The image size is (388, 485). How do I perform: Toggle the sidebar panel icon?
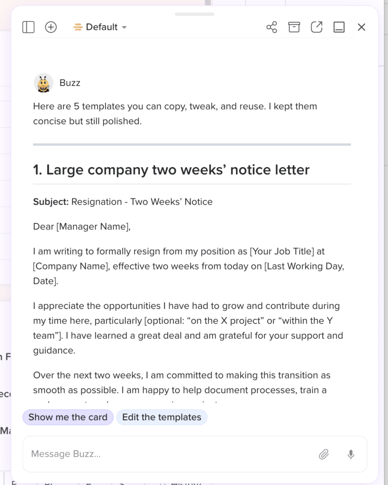pos(28,27)
